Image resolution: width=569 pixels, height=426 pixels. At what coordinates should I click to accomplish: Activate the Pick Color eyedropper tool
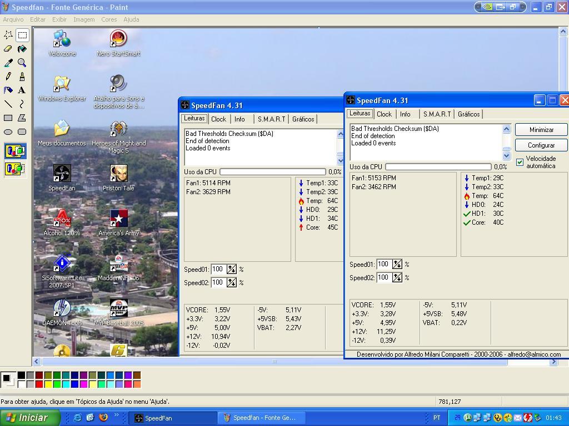point(8,63)
